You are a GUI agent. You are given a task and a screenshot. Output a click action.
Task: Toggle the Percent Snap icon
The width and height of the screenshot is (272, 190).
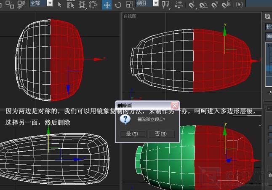pyautogui.click(x=215, y=5)
